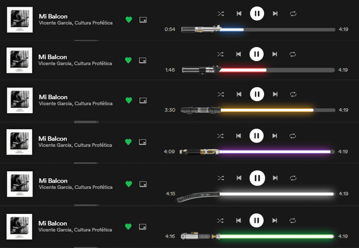This screenshot has height=248, width=359.
Task: Open the Mi Balcon title in the 0:54 row
Action: 50,16
